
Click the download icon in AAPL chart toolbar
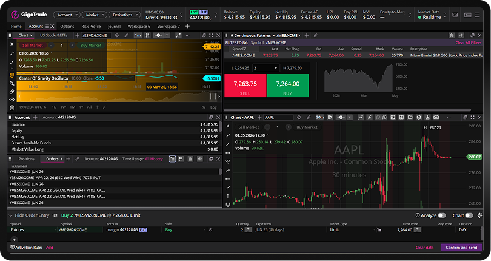pyautogui.click(x=427, y=117)
